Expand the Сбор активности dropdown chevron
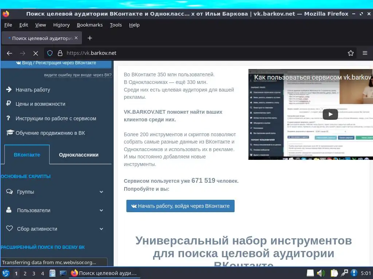Image resolution: width=373 pixels, height=279 pixels. [x=101, y=229]
